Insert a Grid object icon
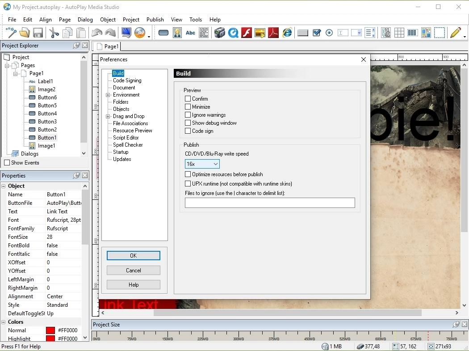Image resolution: width=469 pixels, height=351 pixels. coord(399,33)
